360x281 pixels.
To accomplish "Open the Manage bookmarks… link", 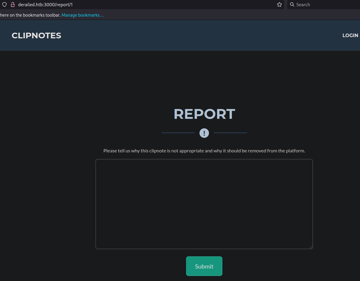I will point(83,15).
